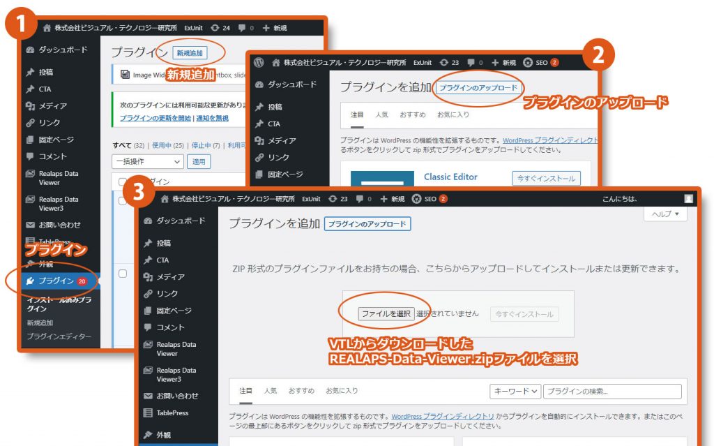In window 2, click 今すぐインストール for Classic Editor
This screenshot has width=714, height=446.
(x=547, y=178)
